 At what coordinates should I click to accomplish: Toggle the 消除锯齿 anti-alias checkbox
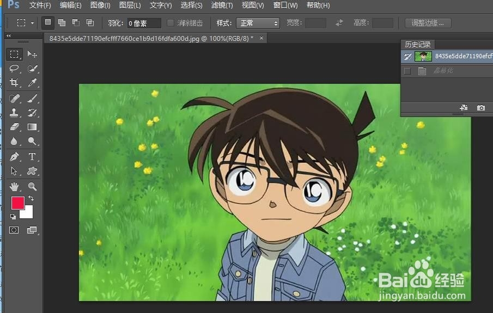coord(171,23)
